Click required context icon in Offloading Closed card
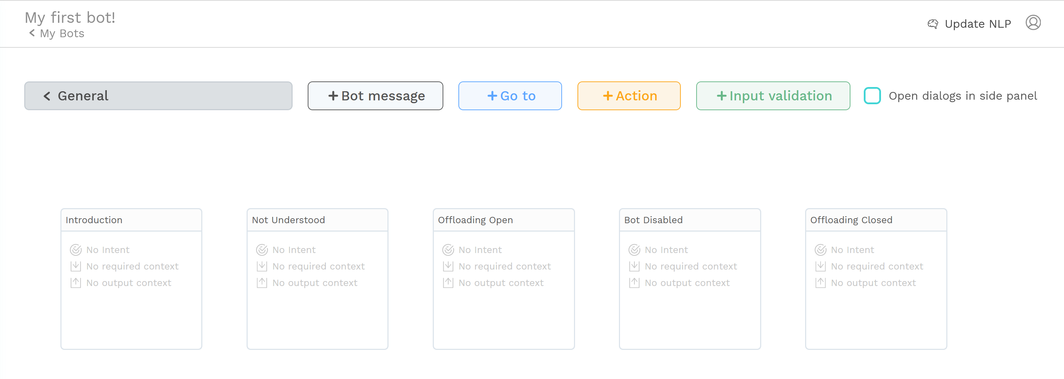Image resolution: width=1064 pixels, height=379 pixels. pyautogui.click(x=820, y=266)
